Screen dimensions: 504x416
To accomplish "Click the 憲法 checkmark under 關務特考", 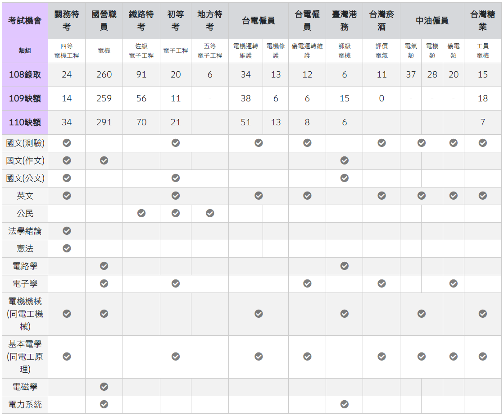I will coord(67,248).
